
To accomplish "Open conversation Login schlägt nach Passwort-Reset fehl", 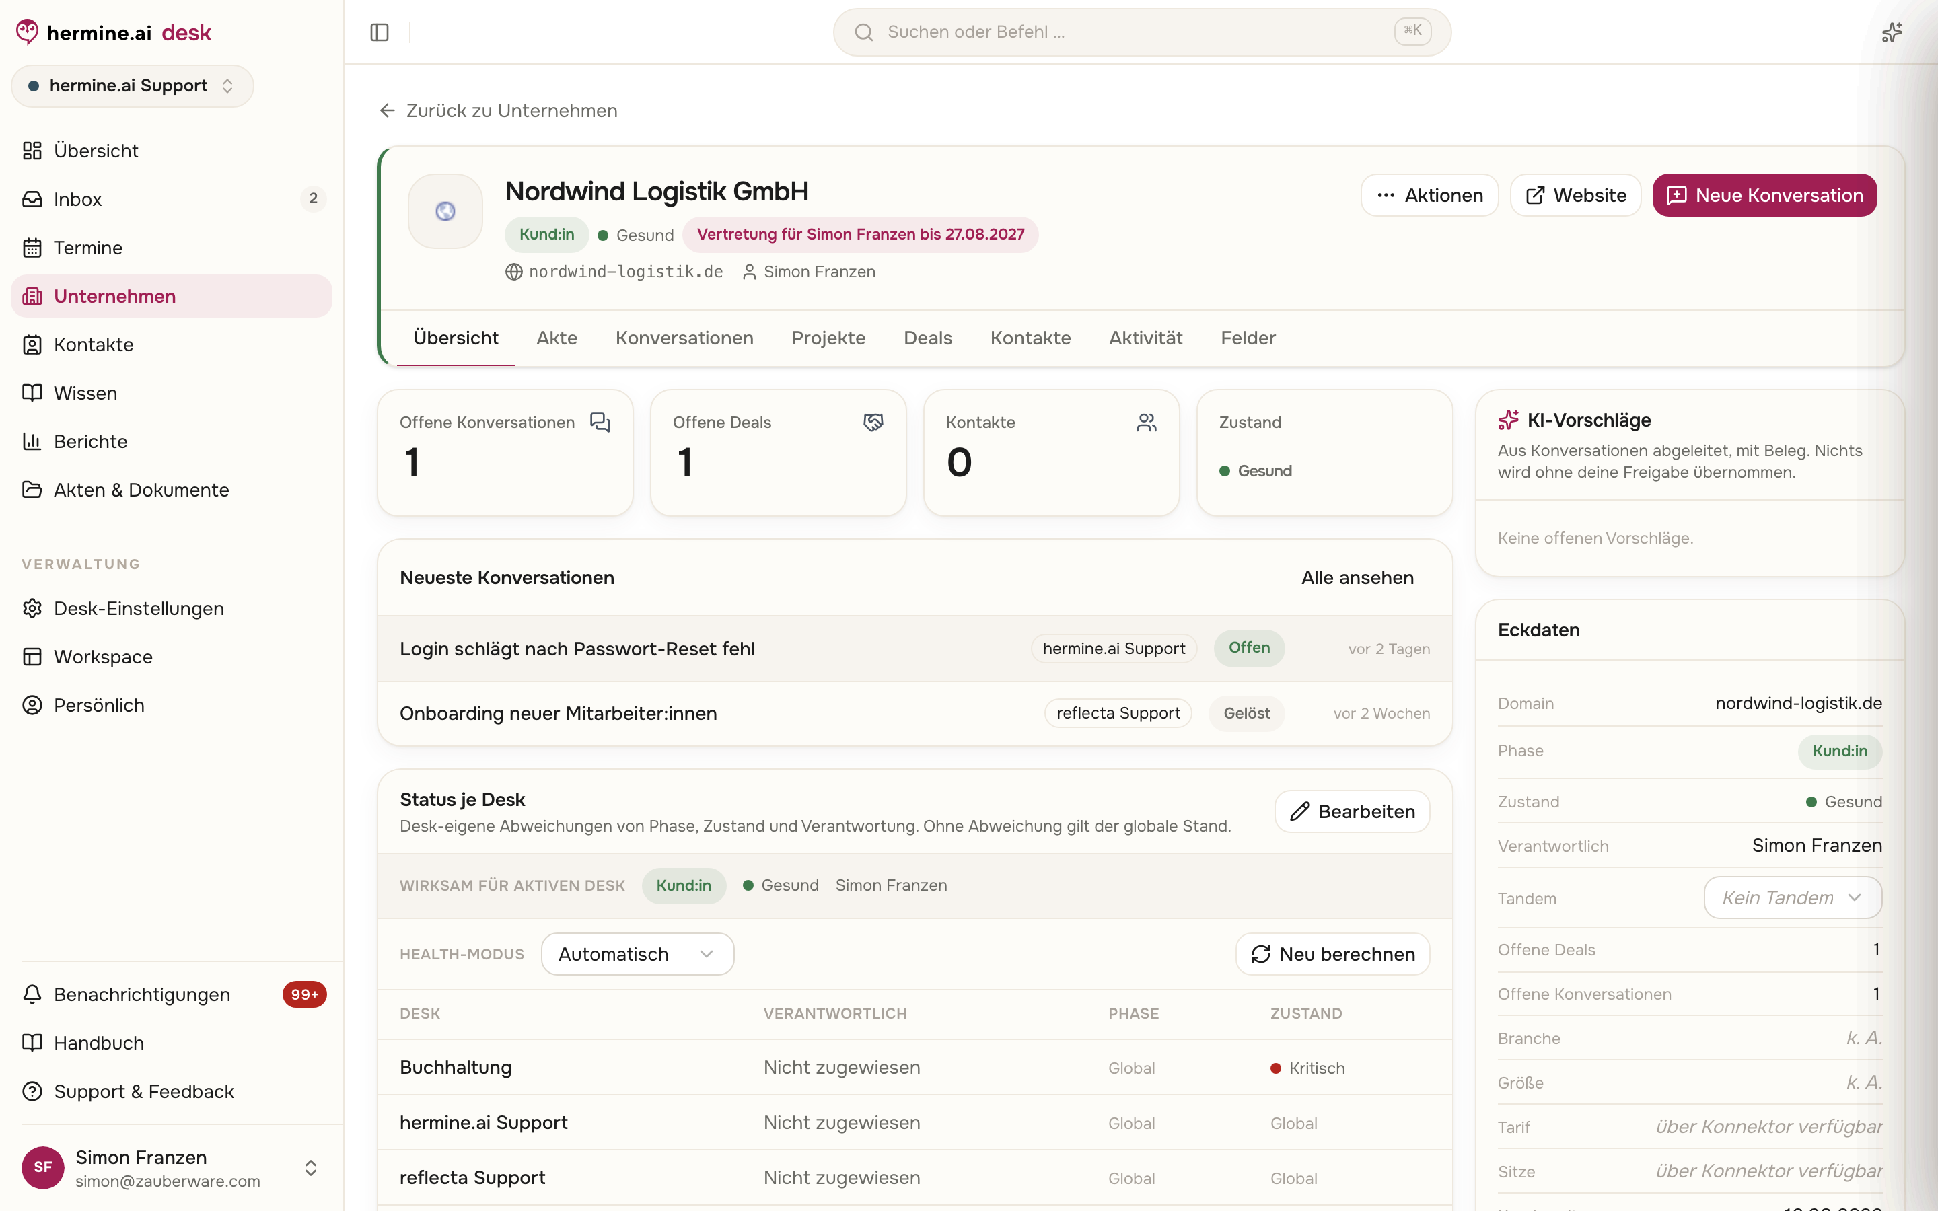I will pyautogui.click(x=914, y=649).
